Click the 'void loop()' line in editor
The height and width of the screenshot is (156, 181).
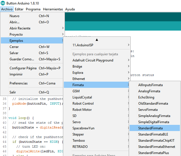click(x=21, y=118)
